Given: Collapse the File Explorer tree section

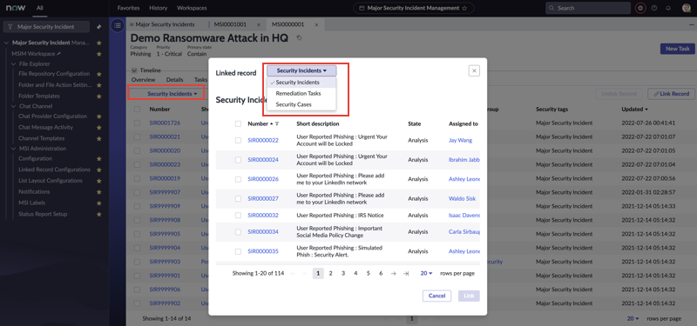Looking at the screenshot, I should point(14,63).
